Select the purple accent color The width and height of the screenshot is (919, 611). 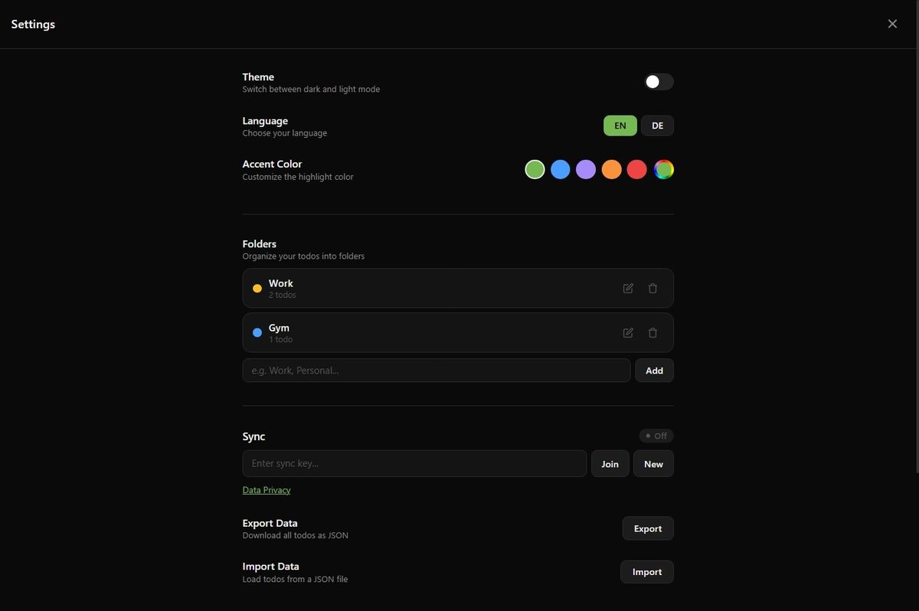(x=585, y=169)
